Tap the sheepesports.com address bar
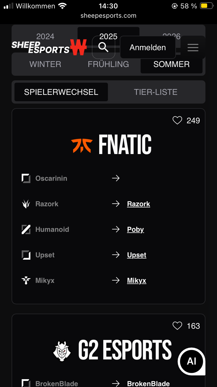This screenshot has height=387, width=217. (x=108, y=16)
